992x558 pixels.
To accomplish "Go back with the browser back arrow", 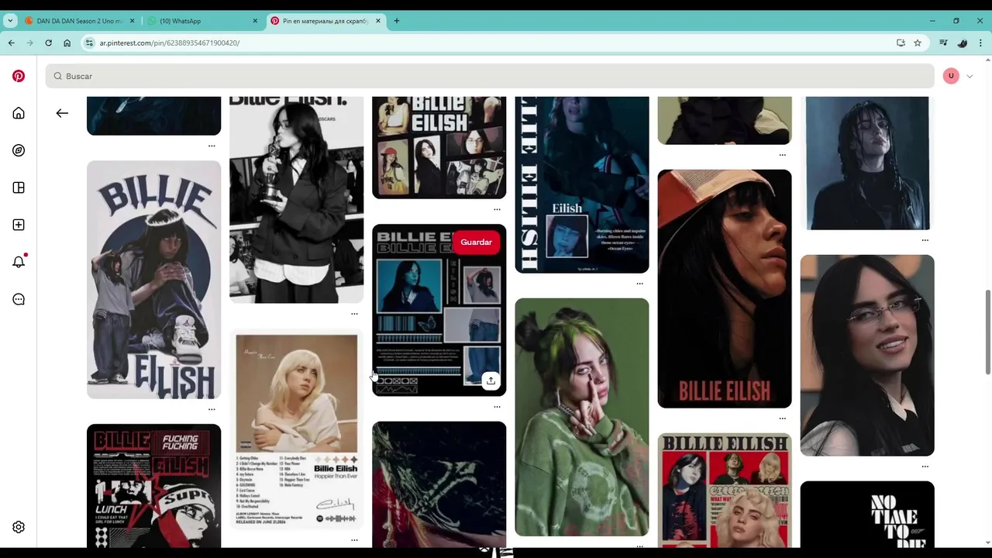I will tap(11, 43).
